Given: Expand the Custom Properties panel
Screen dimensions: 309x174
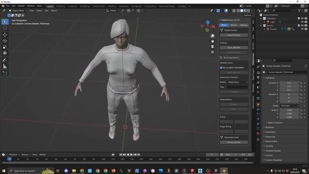Looking at the screenshot, I should tap(273, 160).
